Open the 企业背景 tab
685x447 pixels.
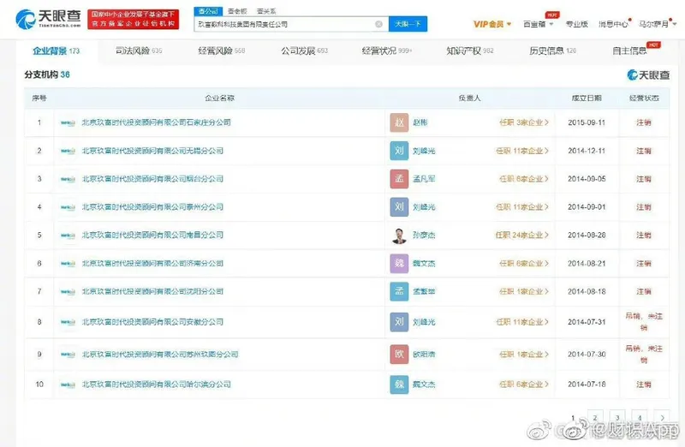click(57, 51)
